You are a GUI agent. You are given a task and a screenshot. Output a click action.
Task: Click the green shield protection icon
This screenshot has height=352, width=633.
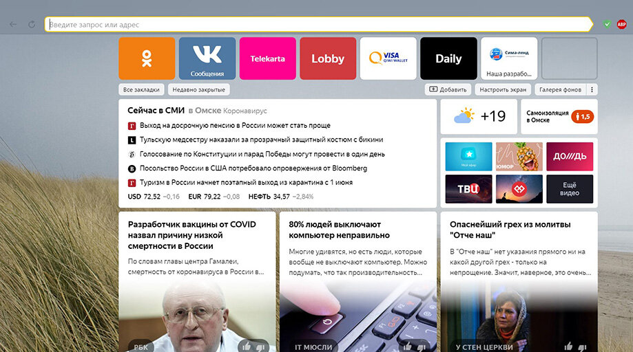[x=607, y=25]
